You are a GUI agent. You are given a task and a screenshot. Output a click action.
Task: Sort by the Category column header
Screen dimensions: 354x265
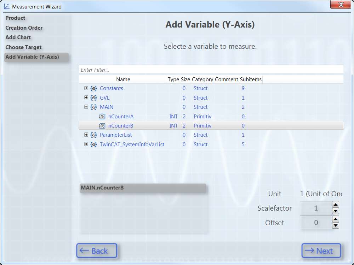tap(202, 79)
